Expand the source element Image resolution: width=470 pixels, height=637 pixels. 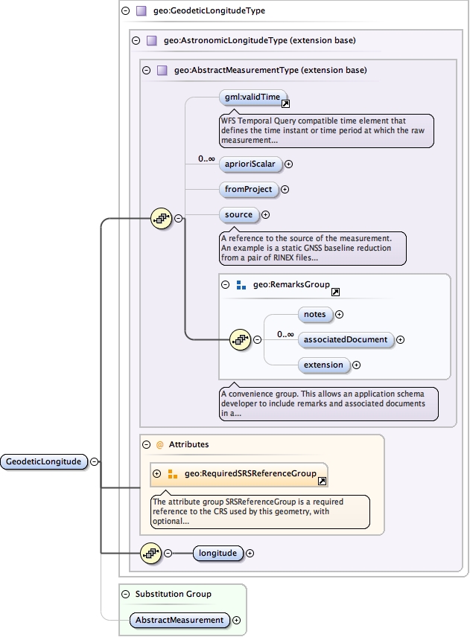pos(265,214)
